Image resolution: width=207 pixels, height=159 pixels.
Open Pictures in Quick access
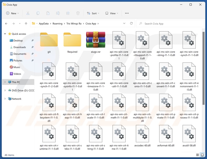(x=18, y=60)
